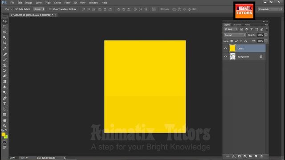Viewport: 285px width, 160px height.
Task: Open the Fill slider arrow
Action: coord(266,41)
